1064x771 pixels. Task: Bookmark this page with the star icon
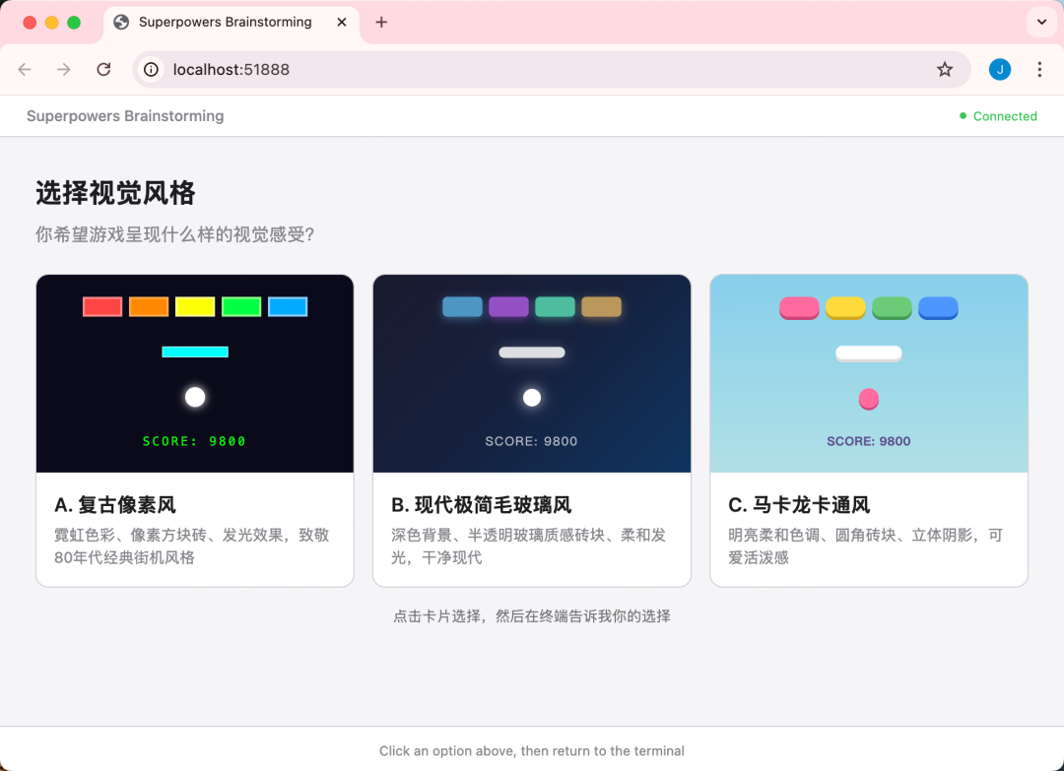(x=945, y=69)
